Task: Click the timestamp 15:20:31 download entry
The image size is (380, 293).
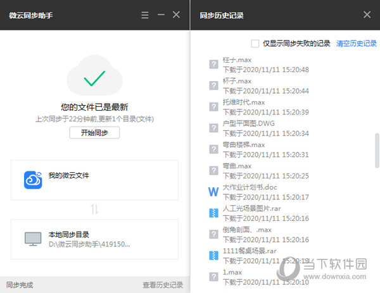Action: [x=266, y=155]
